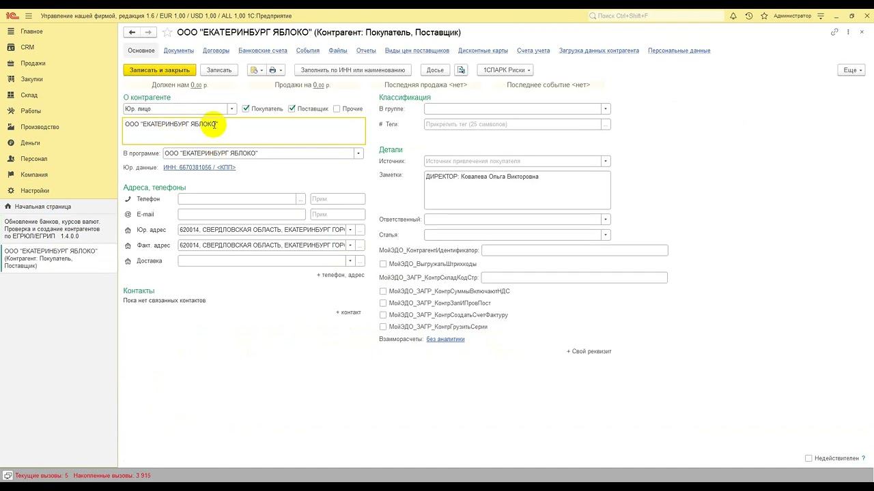Open the main menu hamburger icon
Screen dimensions: 874x491
coord(29,16)
